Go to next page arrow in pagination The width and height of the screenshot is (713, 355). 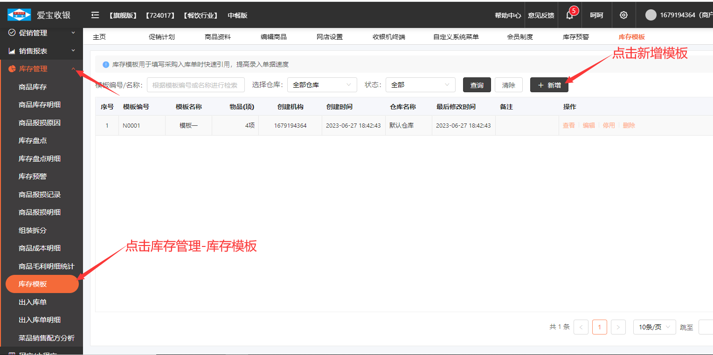point(618,327)
